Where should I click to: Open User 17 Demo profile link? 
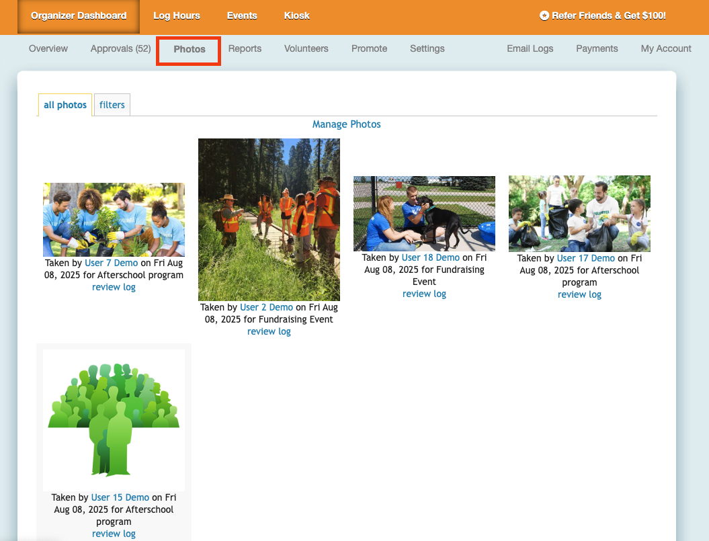(585, 258)
